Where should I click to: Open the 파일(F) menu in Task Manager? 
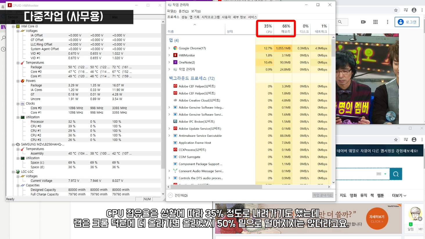click(172, 11)
